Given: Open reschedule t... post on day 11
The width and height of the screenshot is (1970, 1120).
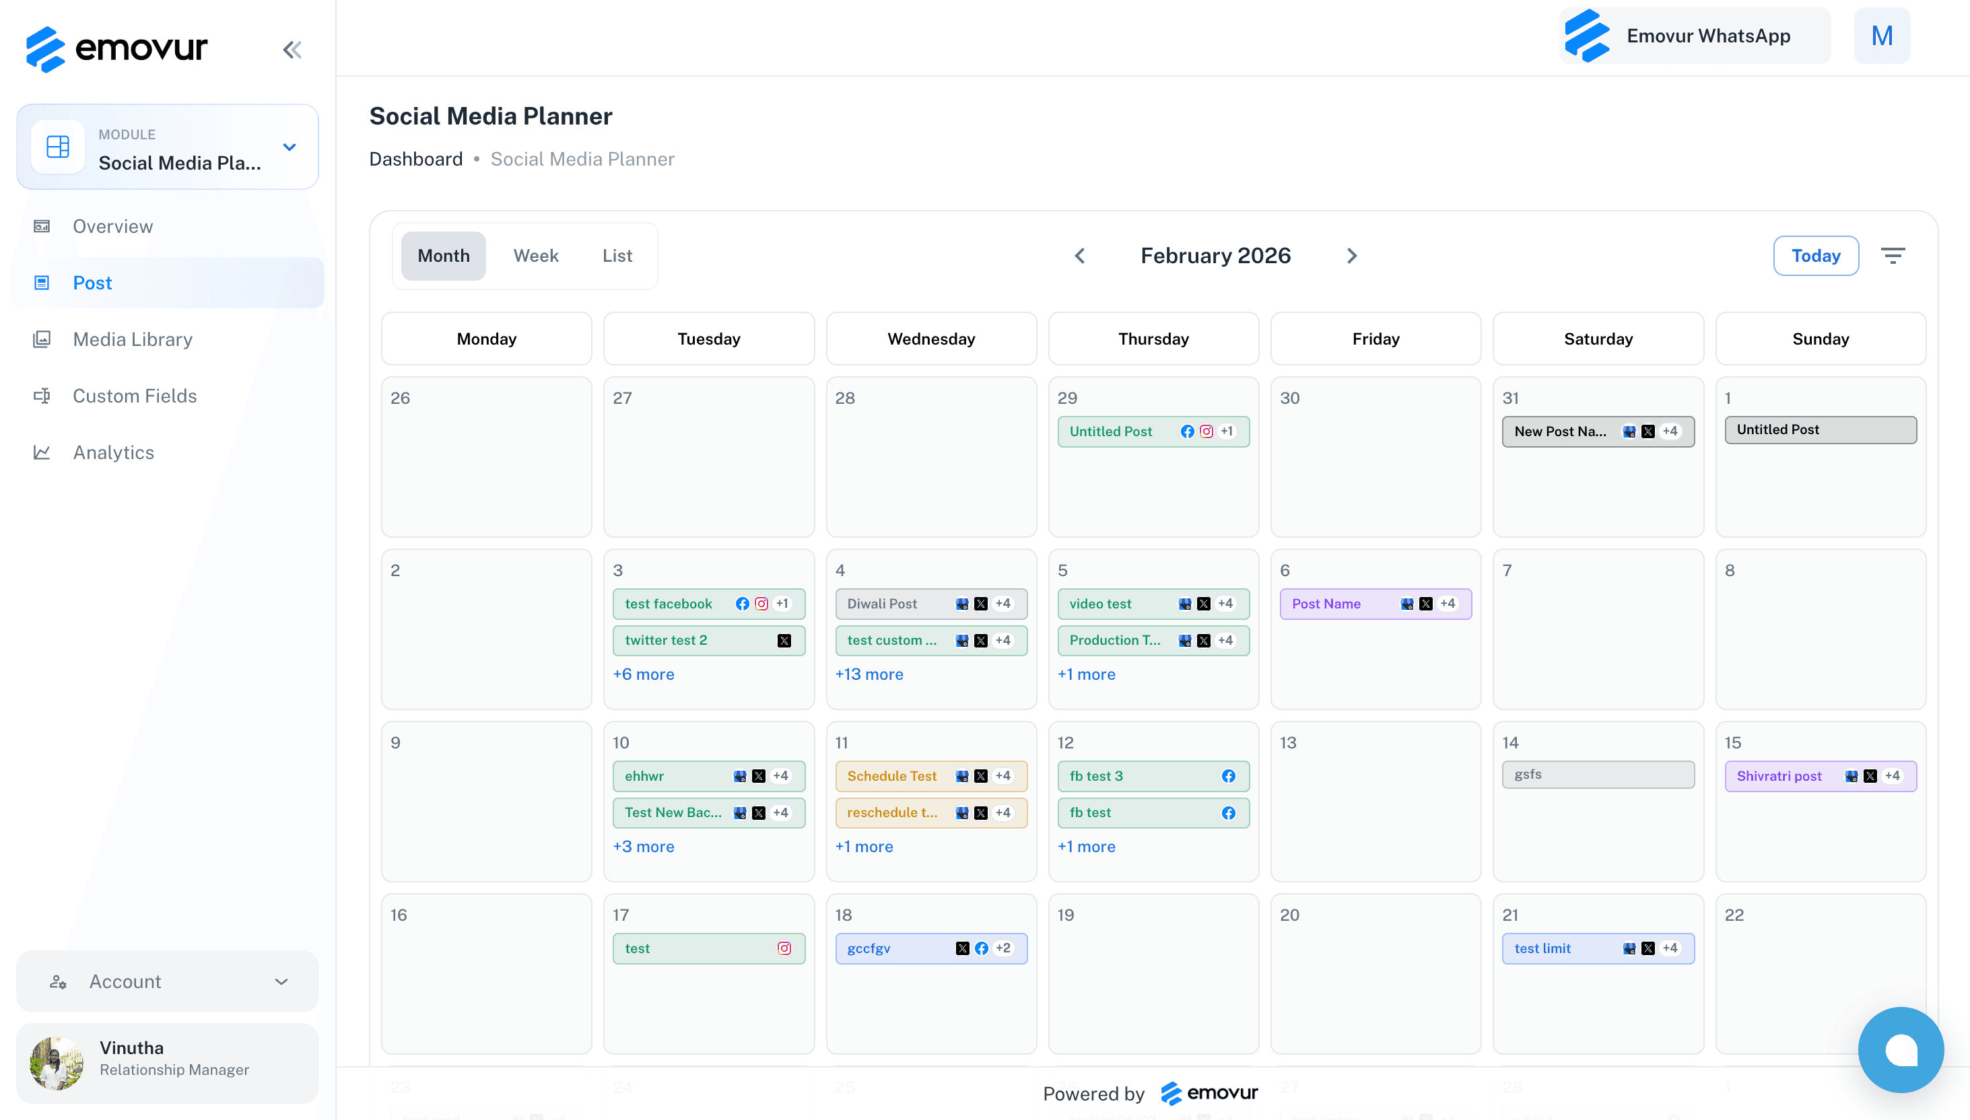Looking at the screenshot, I should (x=930, y=812).
